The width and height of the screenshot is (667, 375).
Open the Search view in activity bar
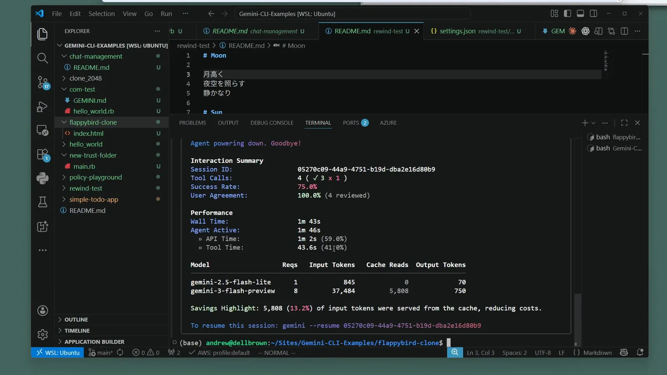tap(43, 58)
